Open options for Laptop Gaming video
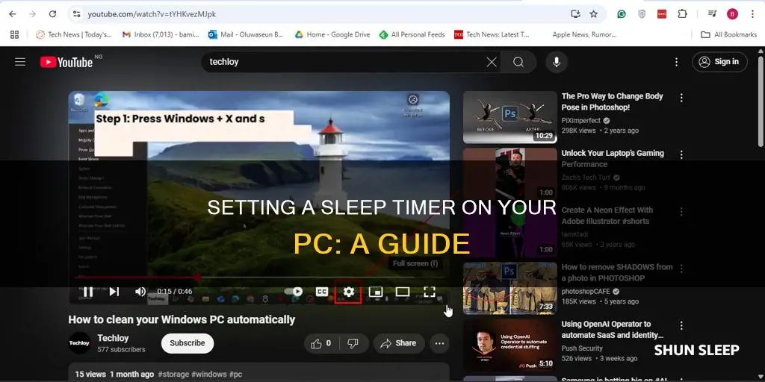 point(681,155)
